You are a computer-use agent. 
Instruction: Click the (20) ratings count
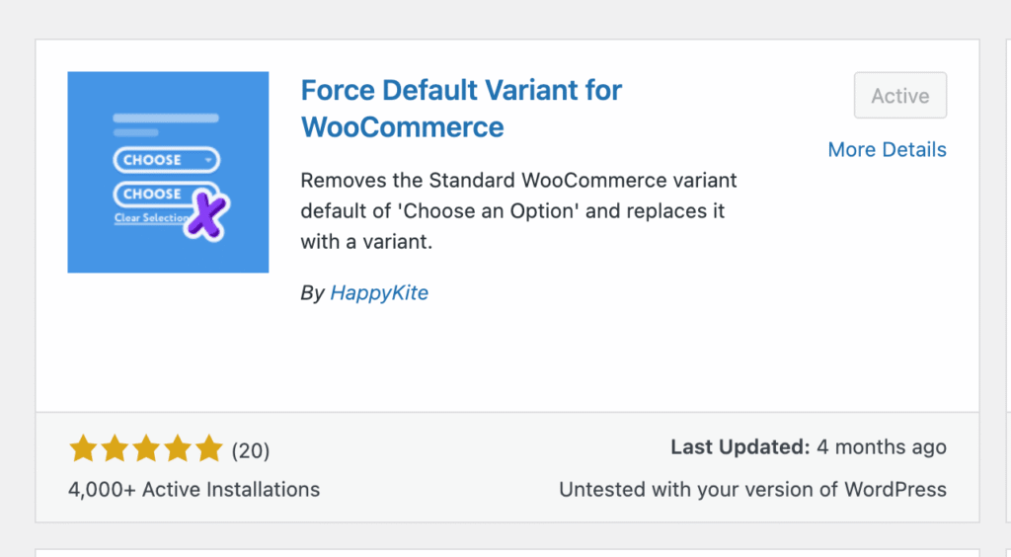tap(250, 451)
